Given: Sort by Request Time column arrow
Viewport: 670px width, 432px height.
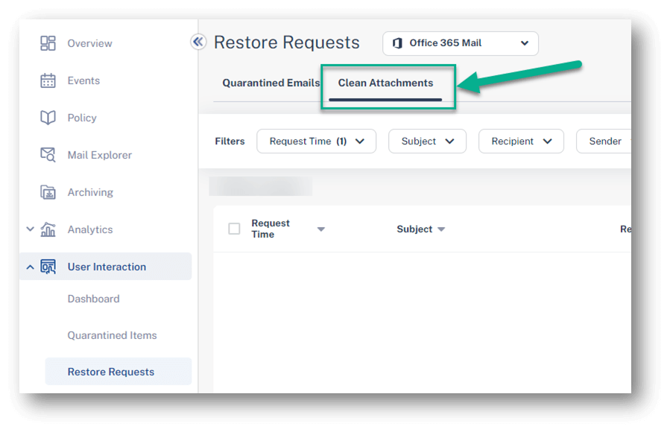Looking at the screenshot, I should [321, 229].
